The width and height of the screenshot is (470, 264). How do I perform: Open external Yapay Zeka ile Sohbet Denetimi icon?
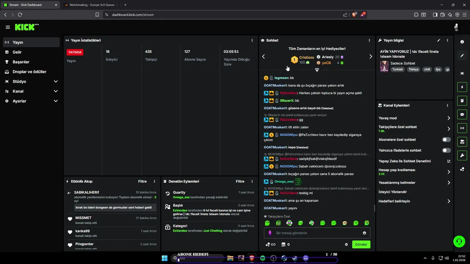coord(449,161)
